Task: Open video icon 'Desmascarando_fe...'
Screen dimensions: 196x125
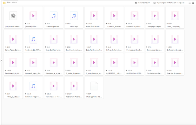Action: (x=155, y=39)
